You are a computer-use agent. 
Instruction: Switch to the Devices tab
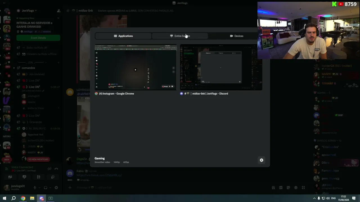tap(237, 36)
